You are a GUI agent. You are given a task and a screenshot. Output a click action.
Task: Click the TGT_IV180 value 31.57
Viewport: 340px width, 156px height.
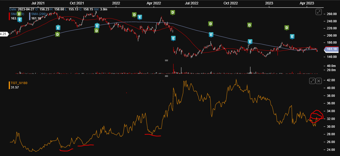point(15,87)
